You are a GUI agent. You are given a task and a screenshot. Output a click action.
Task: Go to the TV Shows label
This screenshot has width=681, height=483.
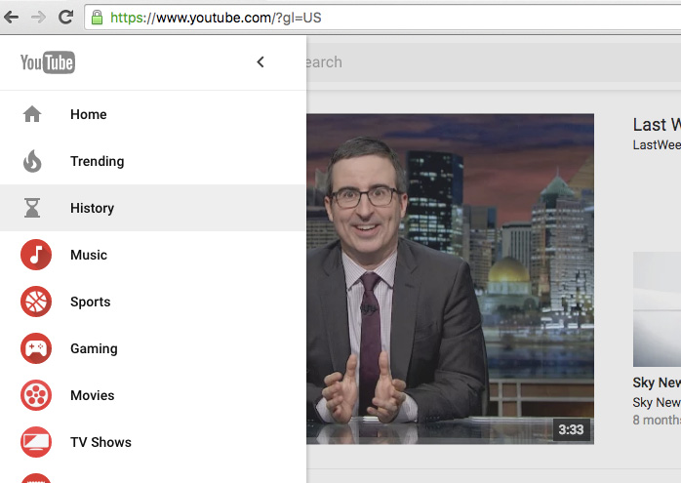(100, 442)
